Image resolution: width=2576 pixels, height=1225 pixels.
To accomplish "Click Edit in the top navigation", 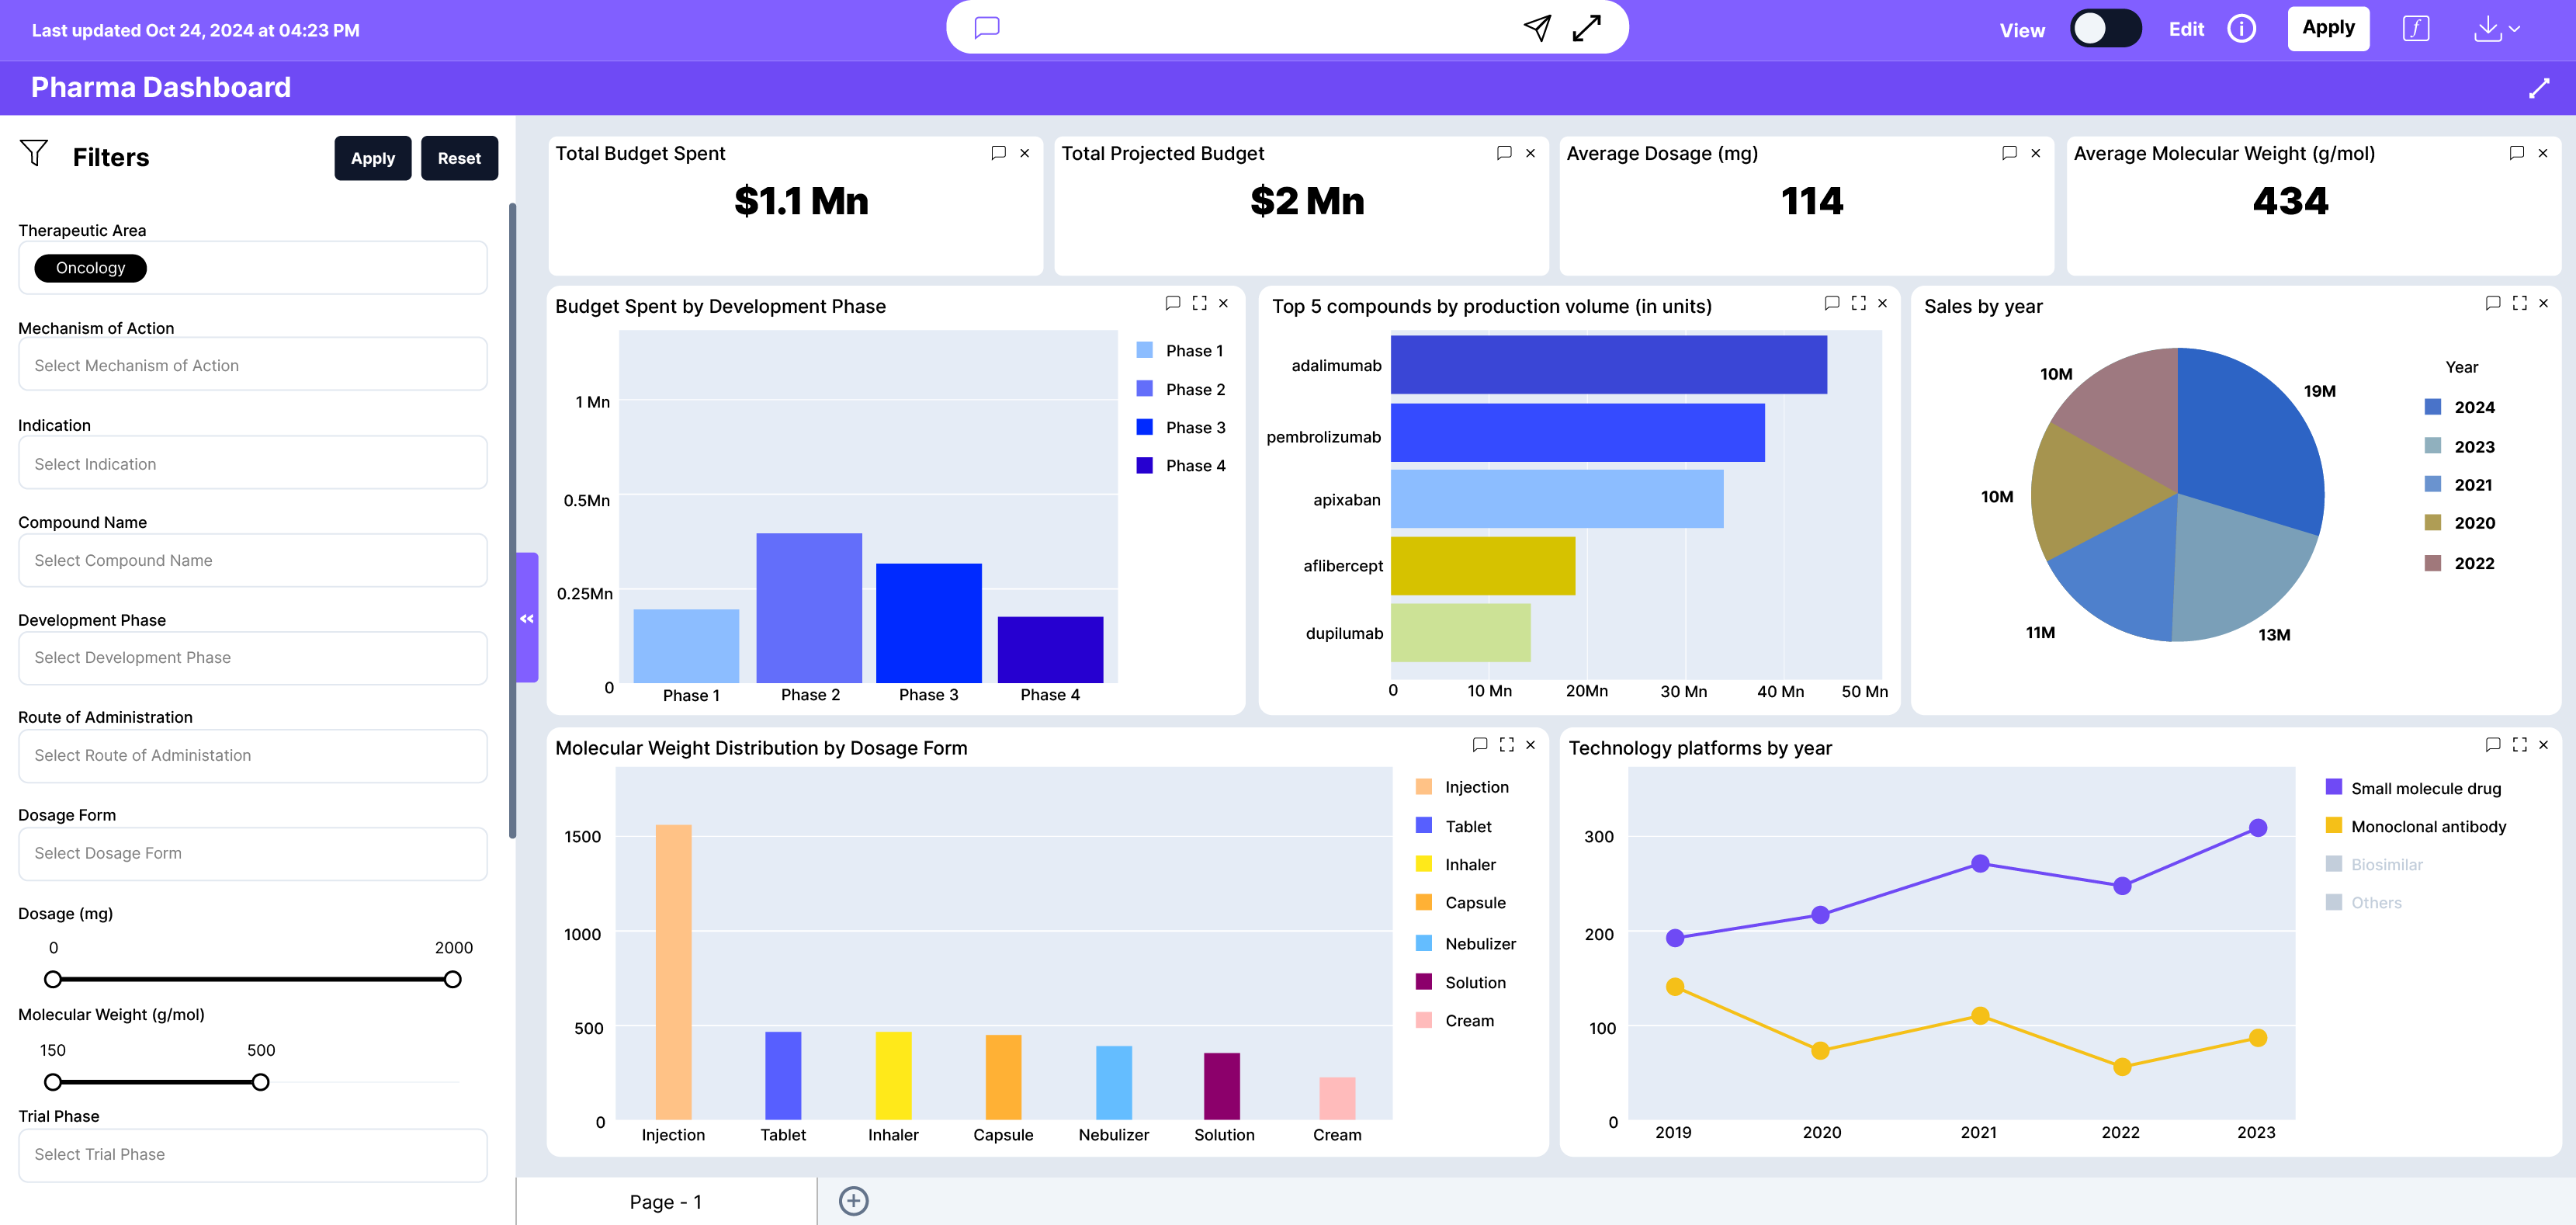I will click(x=2186, y=29).
